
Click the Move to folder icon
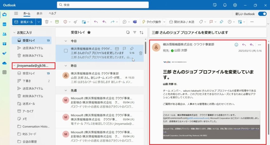point(84,22)
